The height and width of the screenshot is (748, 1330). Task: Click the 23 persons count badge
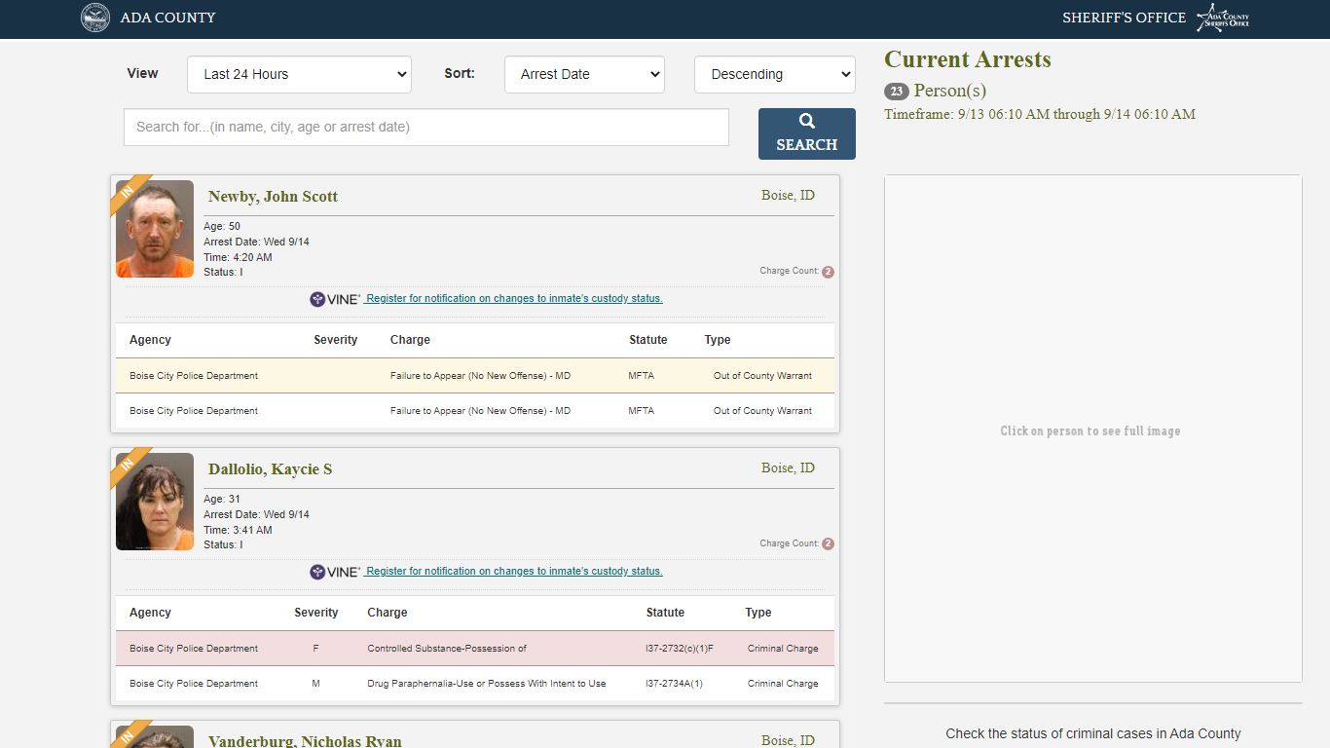tap(897, 92)
